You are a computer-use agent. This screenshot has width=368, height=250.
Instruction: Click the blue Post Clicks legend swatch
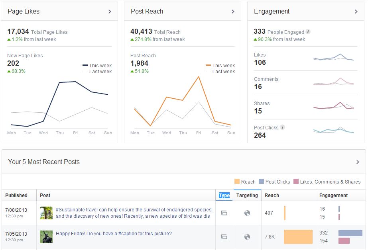point(261,182)
